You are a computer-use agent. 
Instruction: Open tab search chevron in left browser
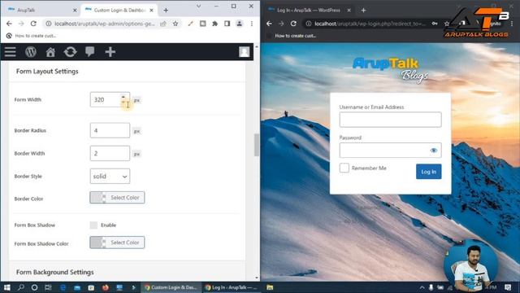pos(198,6)
